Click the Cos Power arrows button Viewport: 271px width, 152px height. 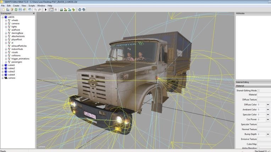tap(268, 119)
